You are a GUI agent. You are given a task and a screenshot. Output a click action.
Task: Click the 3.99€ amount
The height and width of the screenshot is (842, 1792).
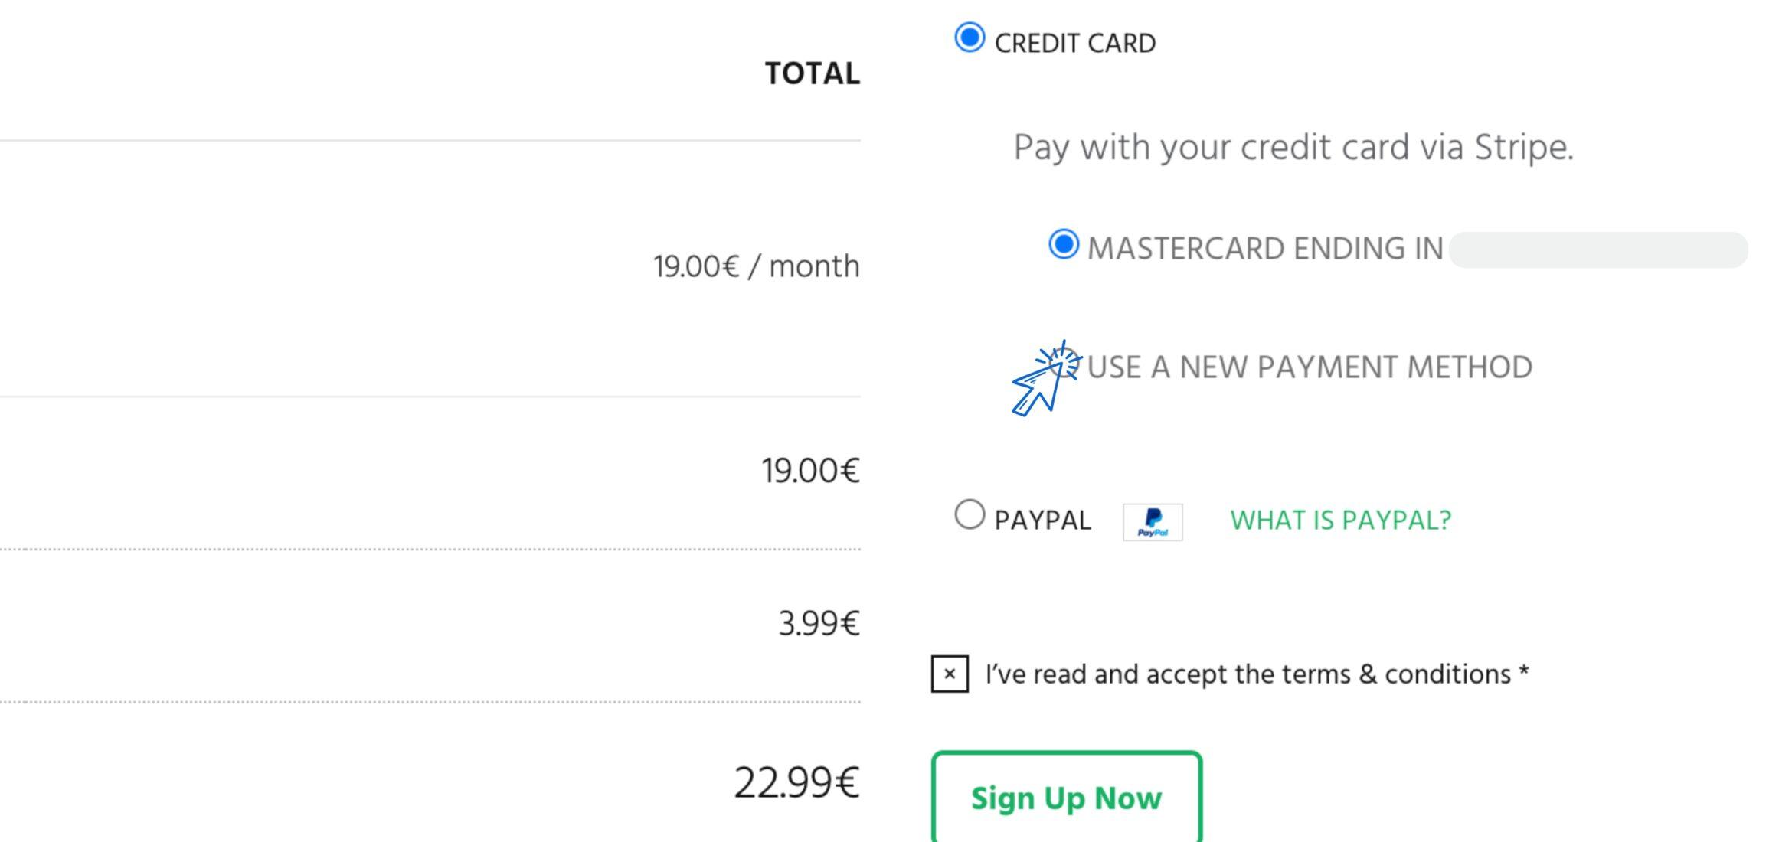[819, 623]
